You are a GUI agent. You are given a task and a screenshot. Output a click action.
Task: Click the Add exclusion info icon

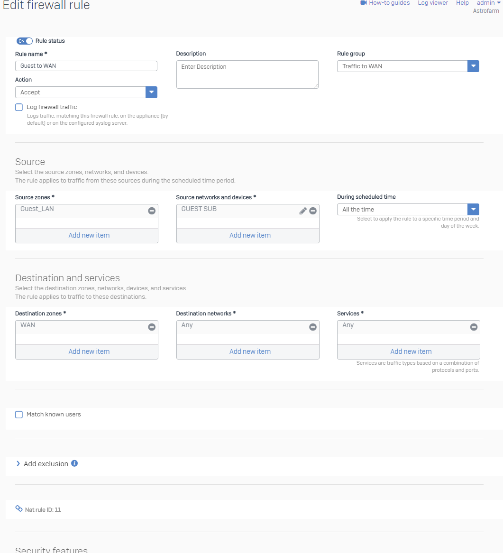[x=74, y=463]
